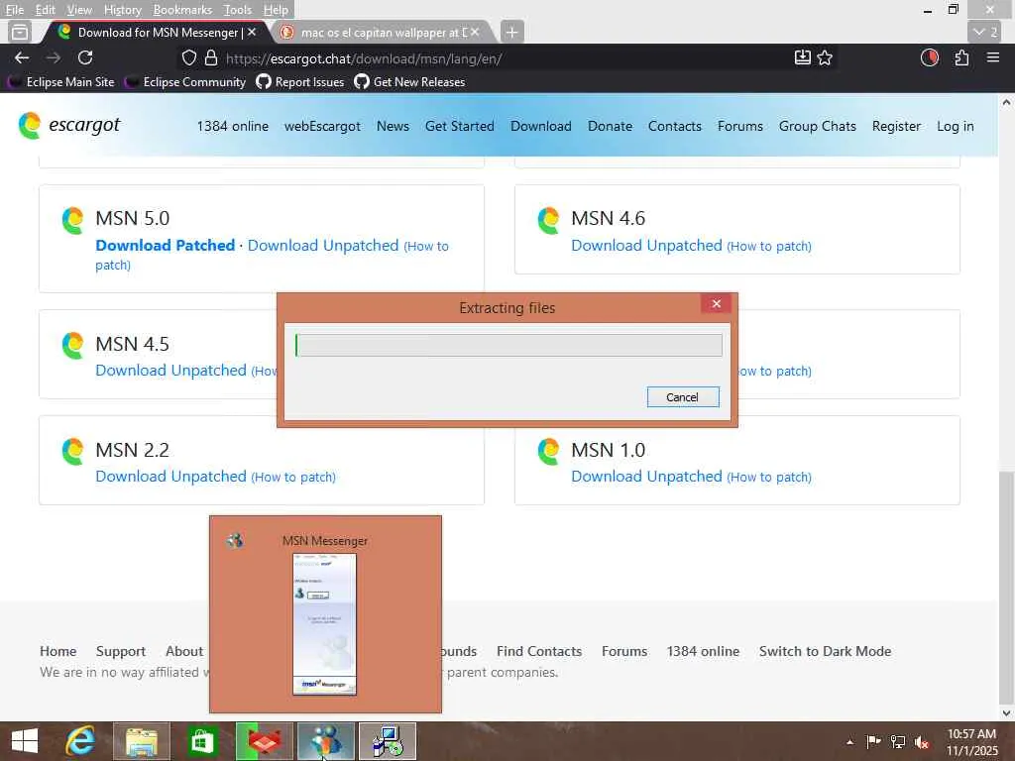
Task: Click the muted volume tray icon
Action: (922, 742)
